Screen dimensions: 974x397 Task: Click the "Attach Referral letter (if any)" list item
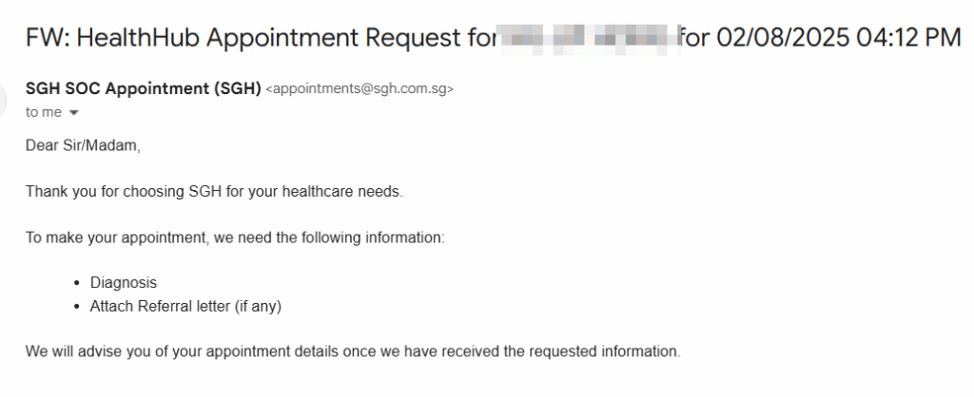(x=185, y=306)
